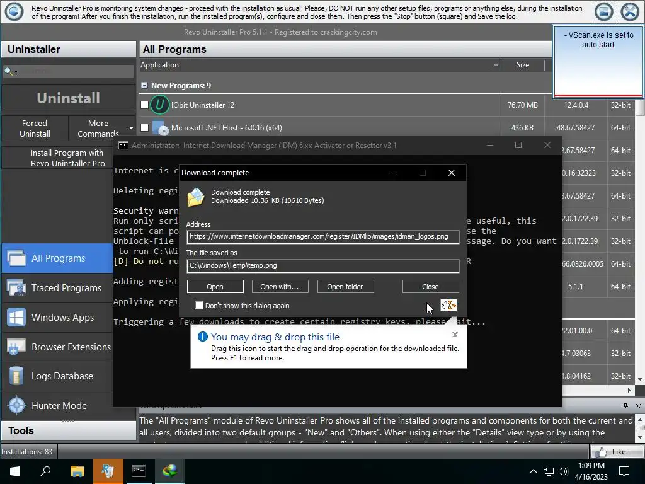Click the Address URL field
Viewport: 645px width, 484px height.
(x=323, y=237)
